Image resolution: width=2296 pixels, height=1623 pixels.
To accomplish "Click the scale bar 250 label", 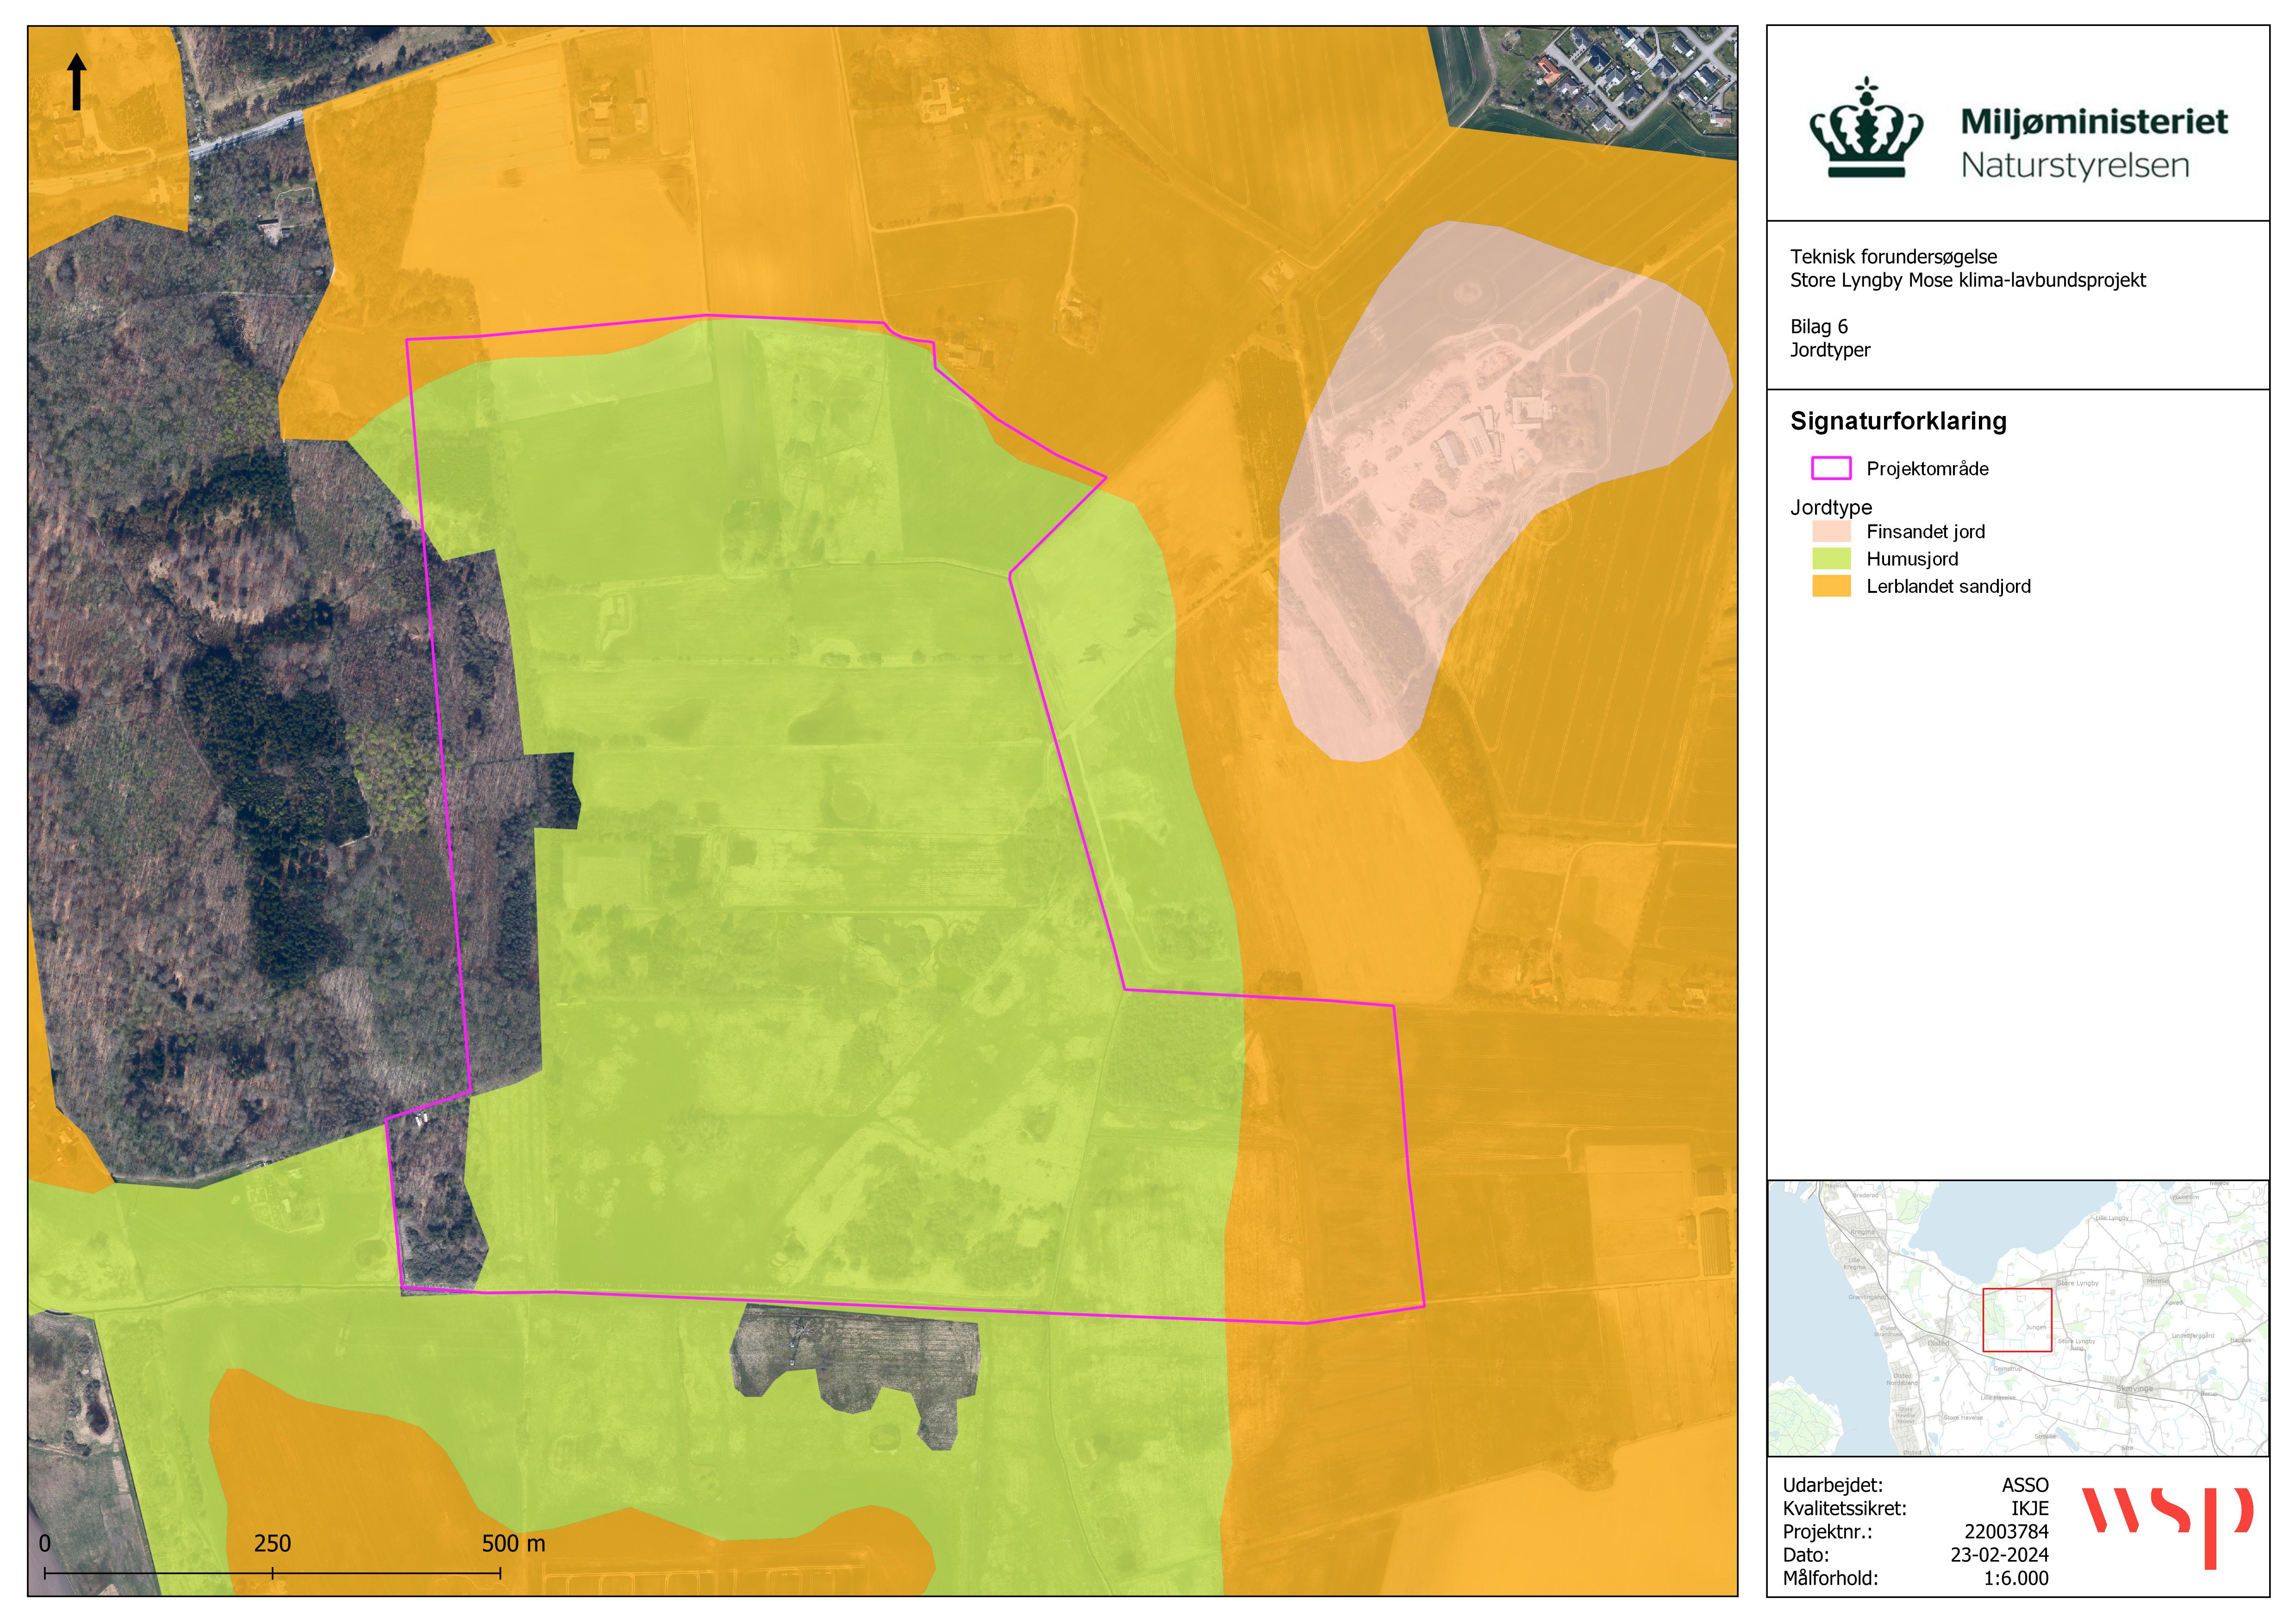I will [x=272, y=1543].
